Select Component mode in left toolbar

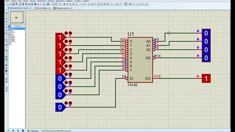(6, 16)
